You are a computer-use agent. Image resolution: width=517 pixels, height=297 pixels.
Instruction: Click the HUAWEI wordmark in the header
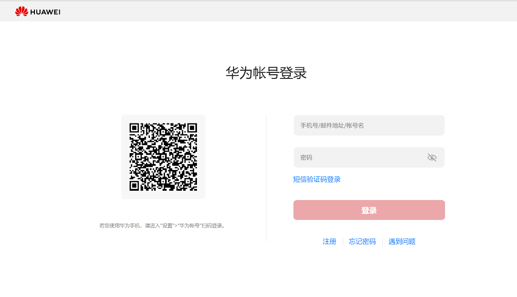45,12
